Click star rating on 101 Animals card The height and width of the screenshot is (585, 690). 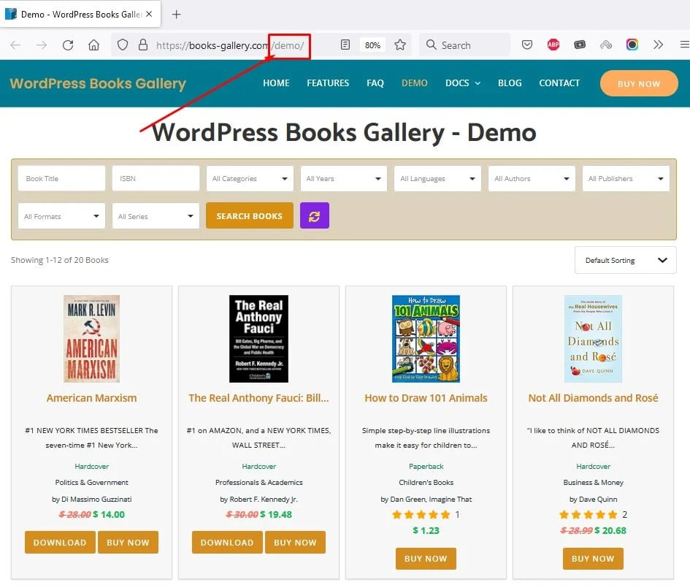(x=421, y=515)
